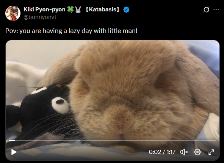Click the Kiki Pyon-pyon display name
The width and height of the screenshot is (224, 163).
tap(44, 9)
